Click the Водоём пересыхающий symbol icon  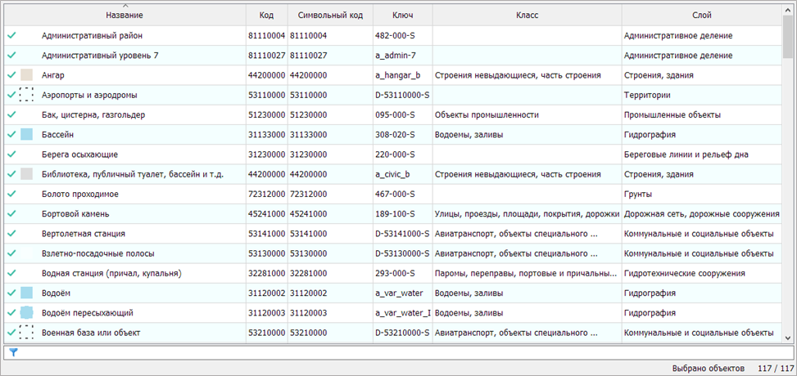(26, 312)
